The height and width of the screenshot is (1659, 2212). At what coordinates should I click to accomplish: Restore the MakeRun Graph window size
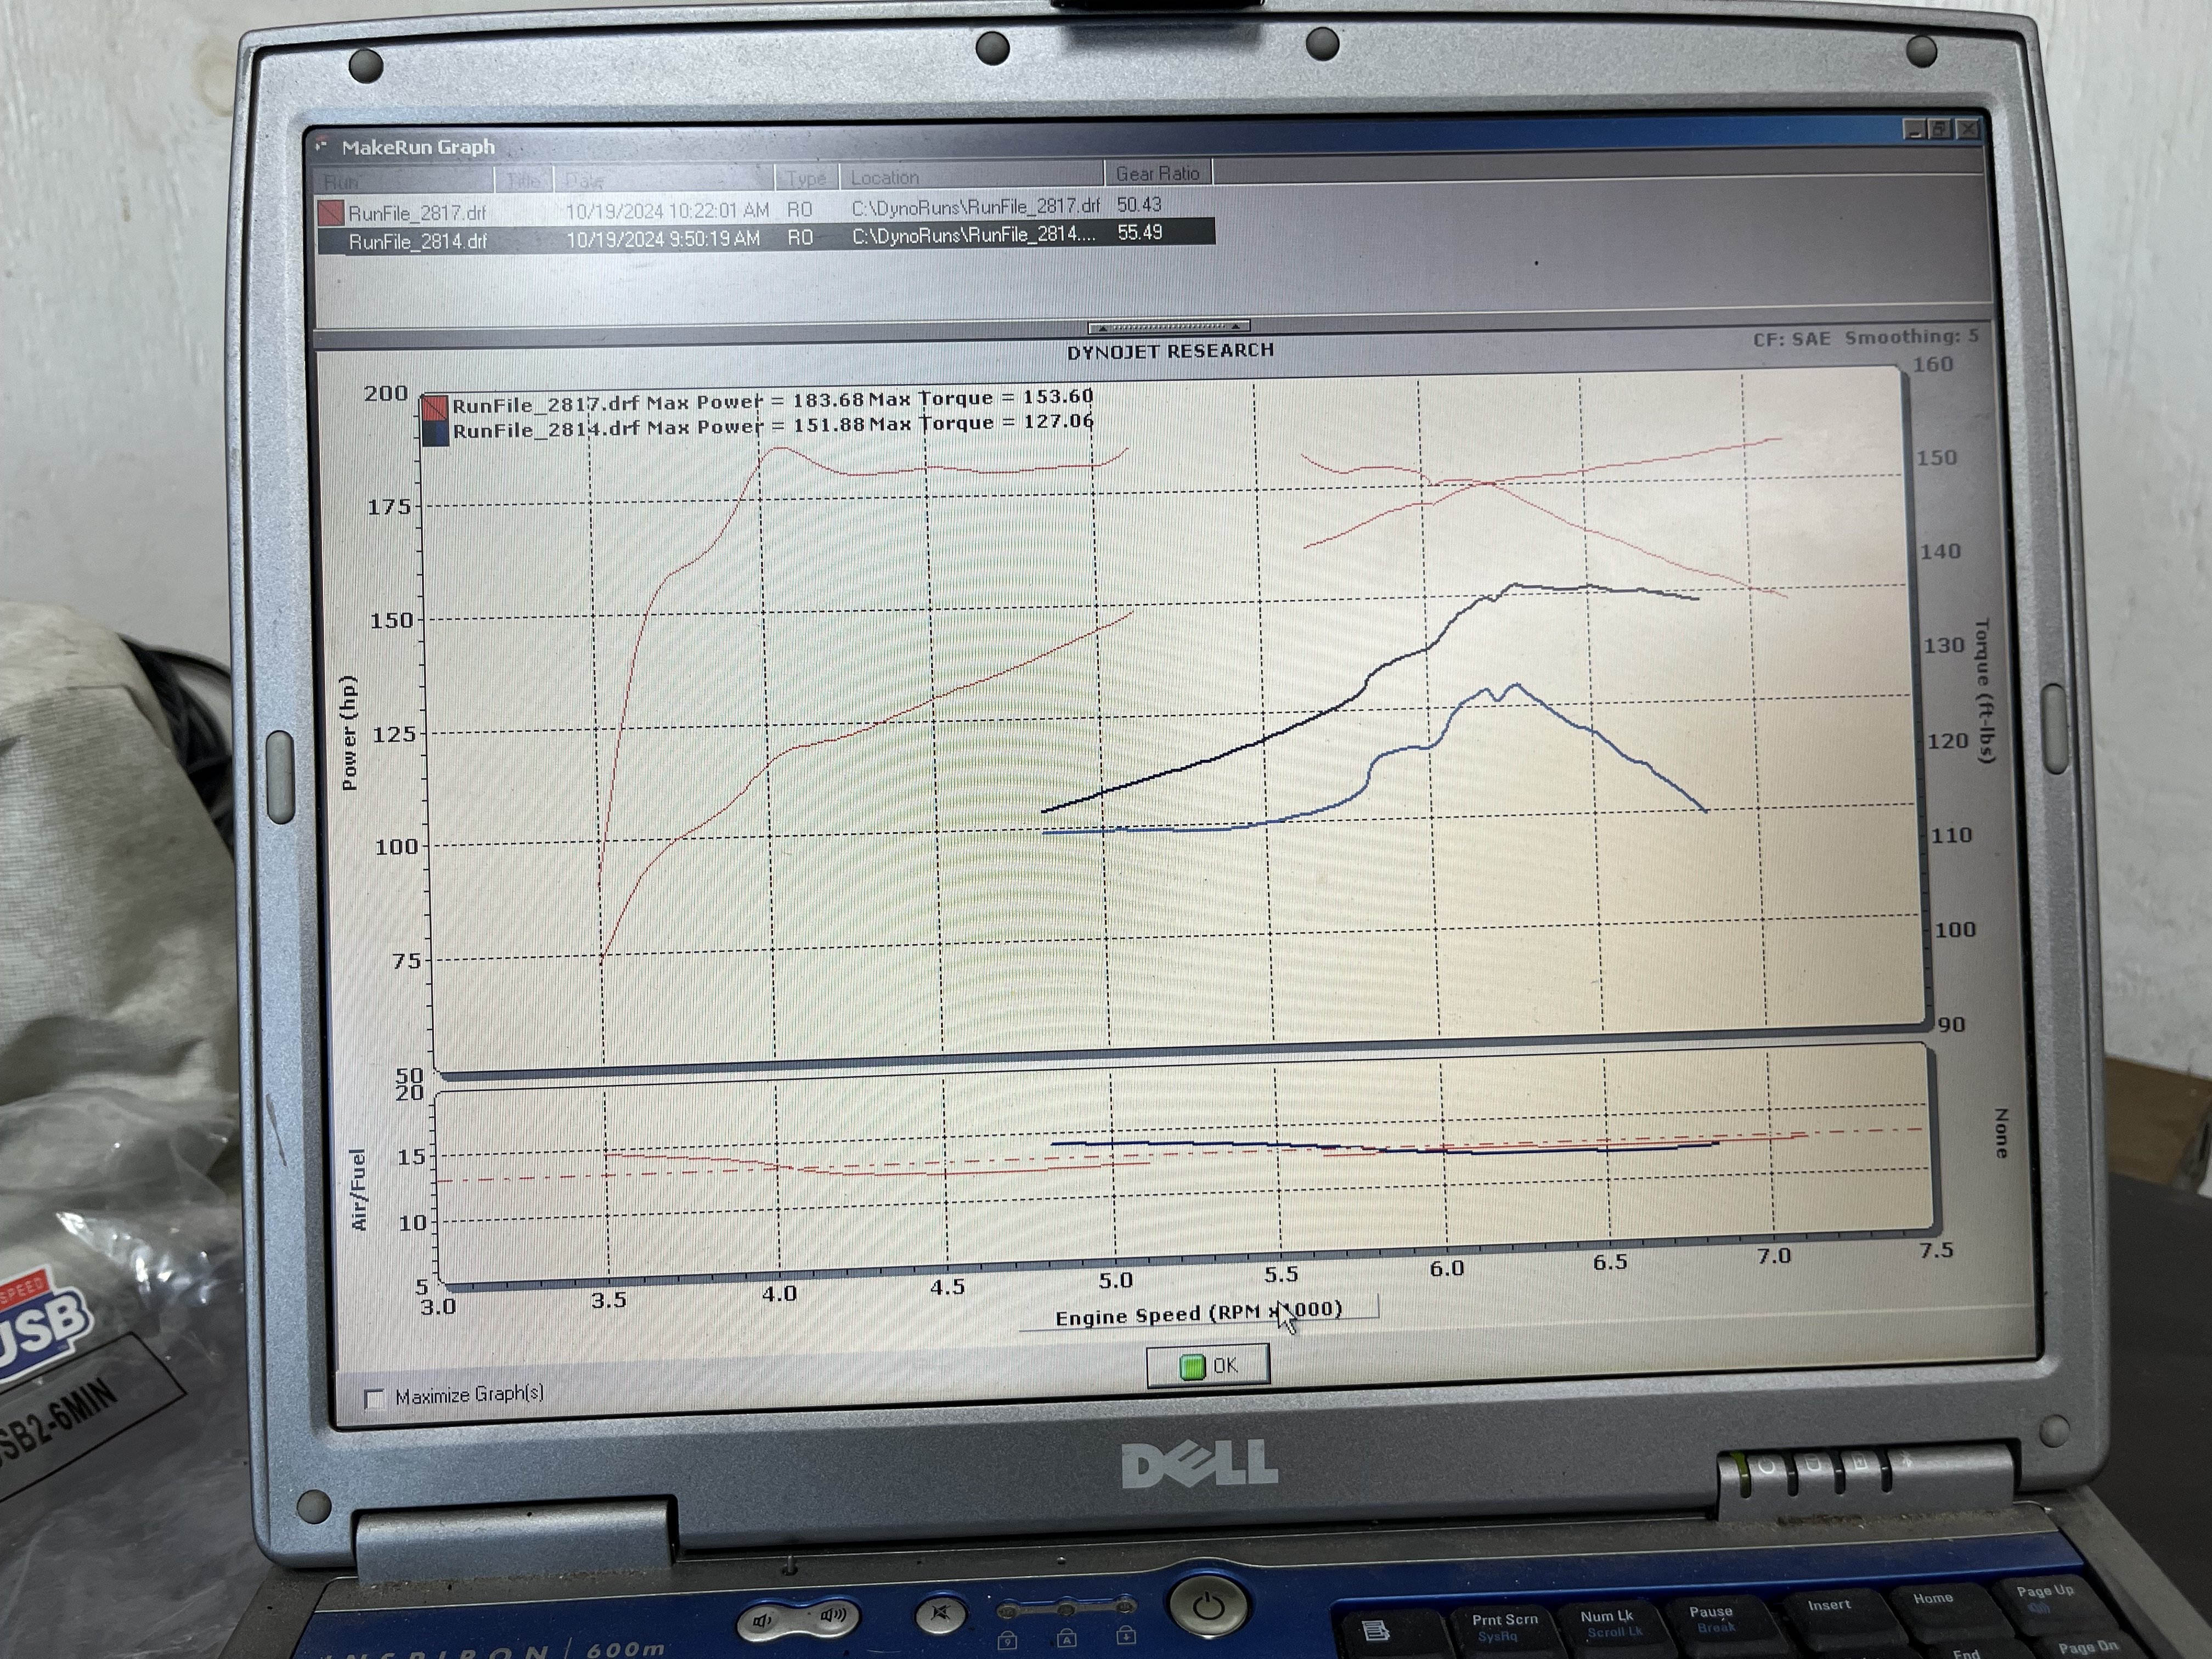coord(1940,129)
